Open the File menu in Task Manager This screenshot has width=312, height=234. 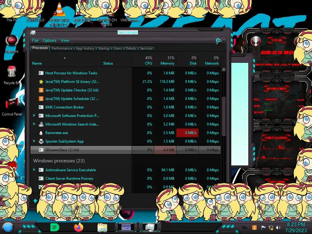point(35,41)
